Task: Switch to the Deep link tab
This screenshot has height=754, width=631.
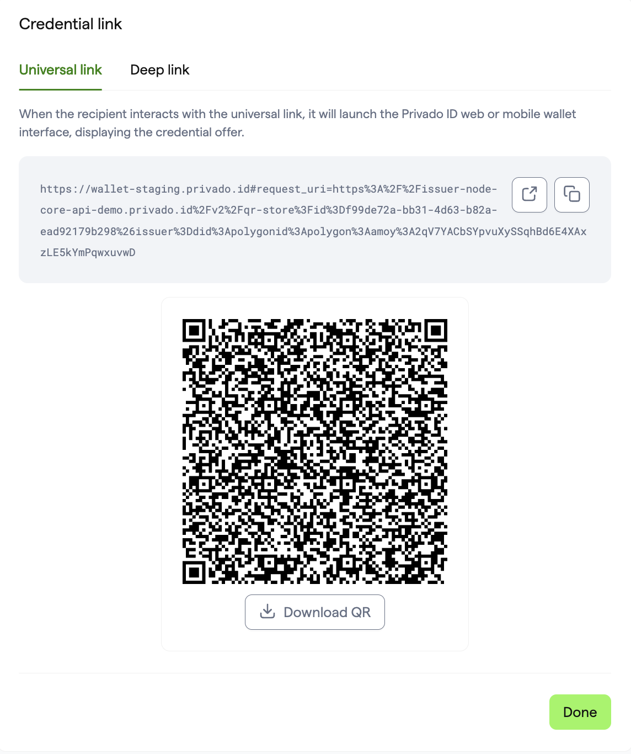Action: click(159, 70)
